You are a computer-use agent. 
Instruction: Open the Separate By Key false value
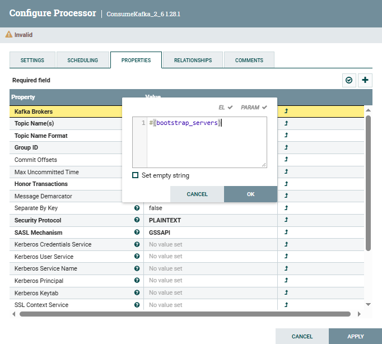click(x=210, y=208)
